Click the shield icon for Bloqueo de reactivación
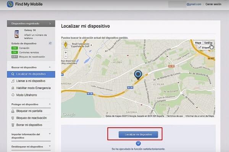The width and height of the screenshot is (229, 152). pos(13,118)
